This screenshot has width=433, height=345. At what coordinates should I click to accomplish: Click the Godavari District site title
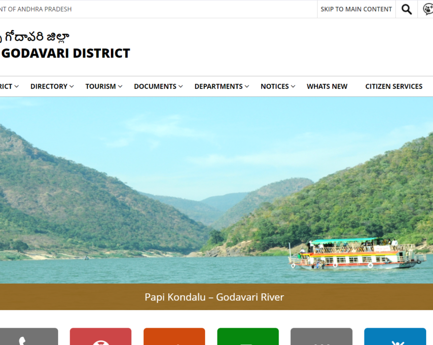pos(66,53)
